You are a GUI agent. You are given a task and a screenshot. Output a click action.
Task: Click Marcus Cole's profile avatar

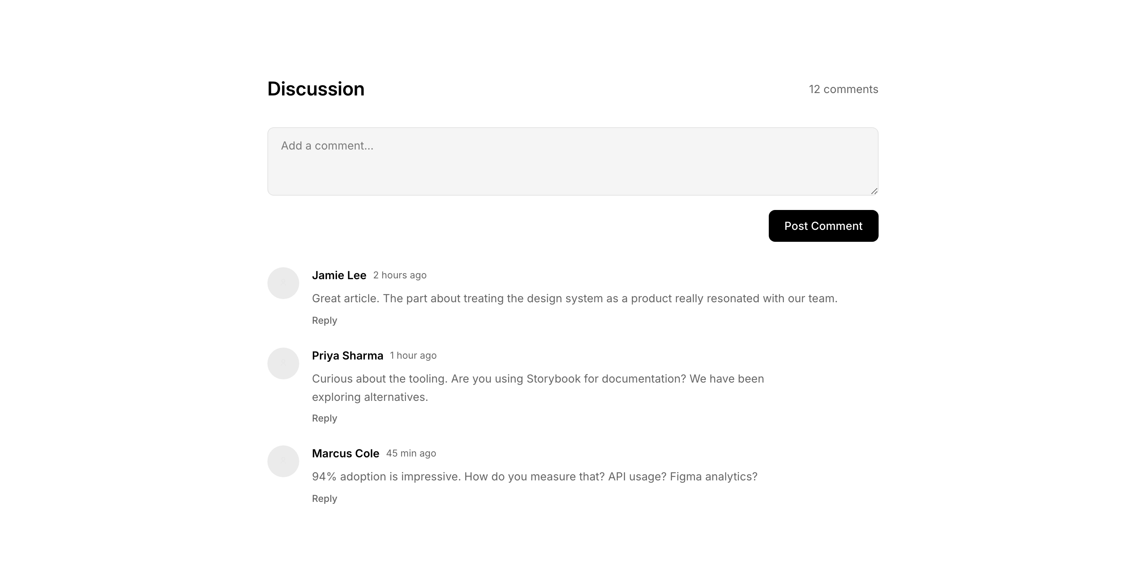point(283,461)
